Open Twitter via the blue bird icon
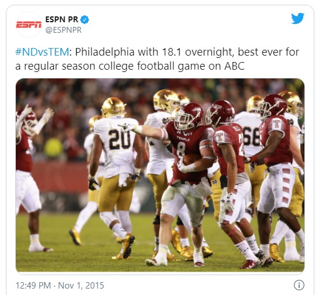 [297, 19]
